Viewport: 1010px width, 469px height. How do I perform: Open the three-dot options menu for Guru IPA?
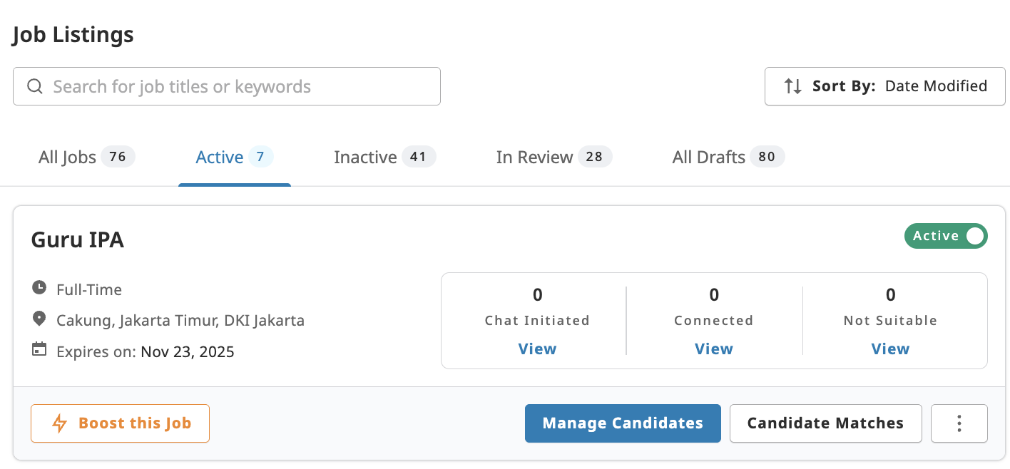(959, 423)
